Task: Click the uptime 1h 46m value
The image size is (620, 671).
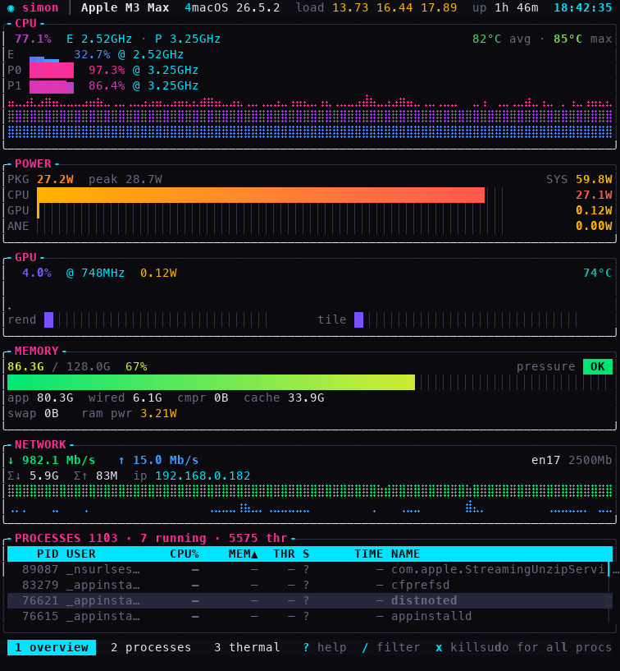Action: [x=517, y=7]
